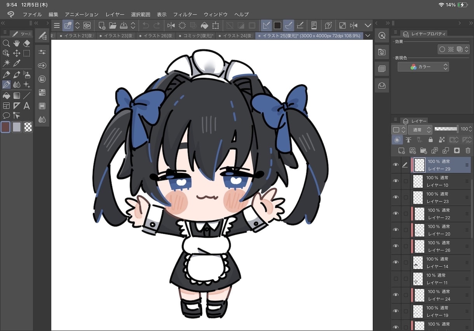Open the Sub Tool palette icon
Screen dimensions: 474x331
42,36
